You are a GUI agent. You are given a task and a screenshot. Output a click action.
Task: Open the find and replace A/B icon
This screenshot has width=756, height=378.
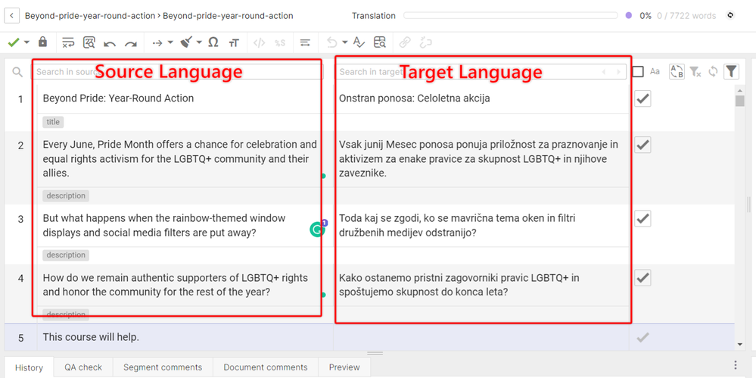tap(677, 72)
